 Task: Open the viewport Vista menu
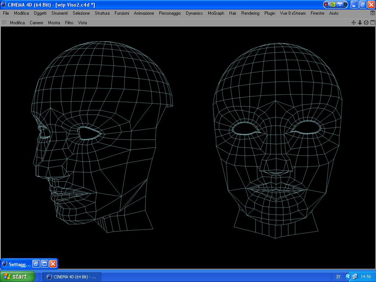pos(82,23)
